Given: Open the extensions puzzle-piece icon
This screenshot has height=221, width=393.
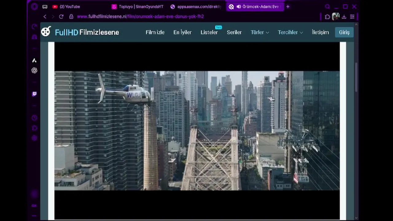Looking at the screenshot, I should click(327, 17).
